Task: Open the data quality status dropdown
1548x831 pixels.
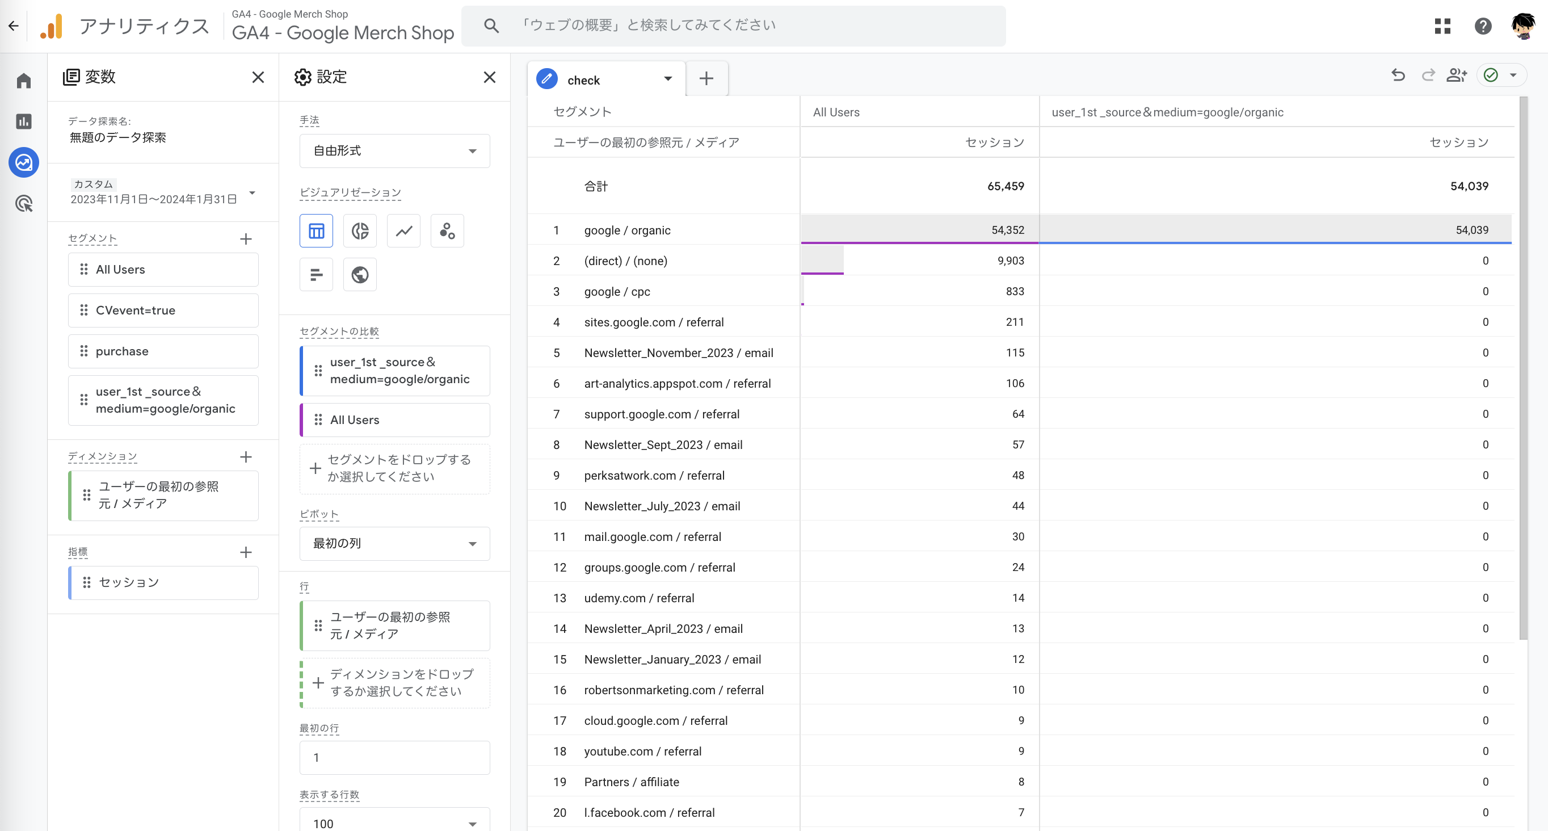Action: (1501, 75)
